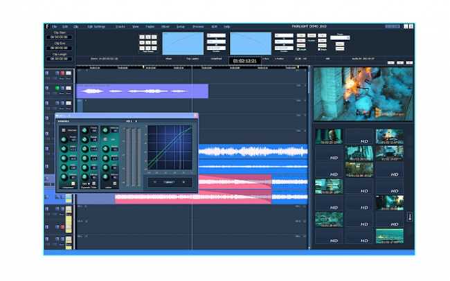
Task: Open the Help menu
Action: pos(226,26)
